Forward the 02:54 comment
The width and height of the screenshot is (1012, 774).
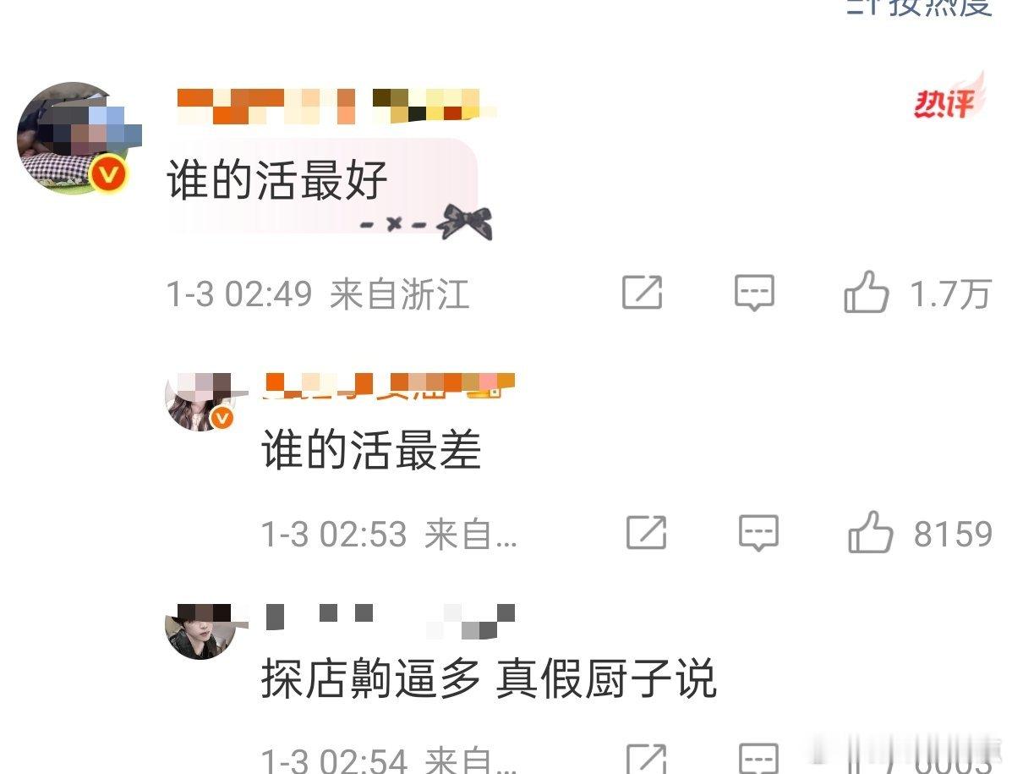point(646,759)
